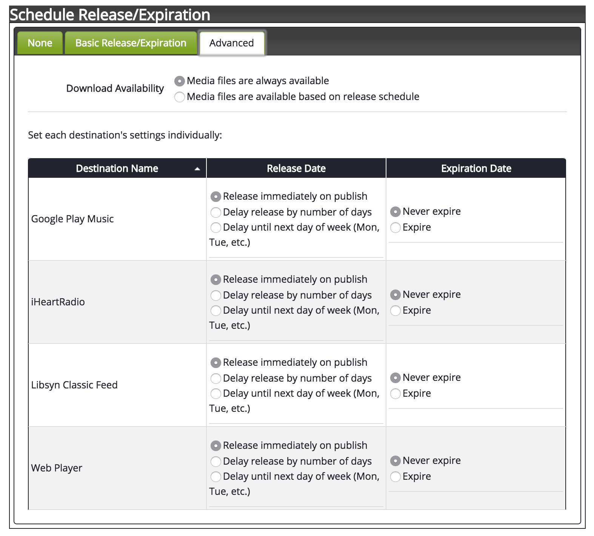Click the Release Date column header
594x536 pixels.
296,168
